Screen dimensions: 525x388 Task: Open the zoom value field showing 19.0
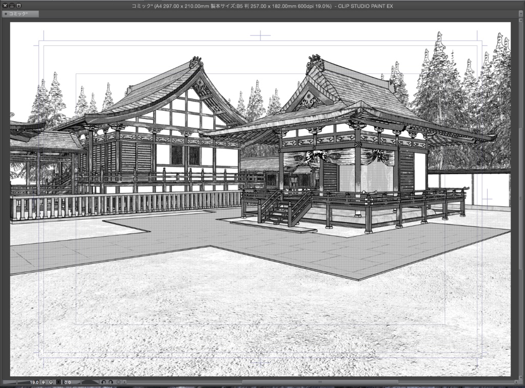[34, 383]
